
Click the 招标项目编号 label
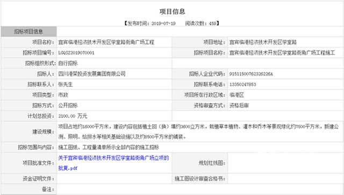[x=38, y=52]
